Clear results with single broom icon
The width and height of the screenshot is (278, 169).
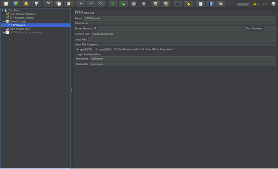coord(156,4)
